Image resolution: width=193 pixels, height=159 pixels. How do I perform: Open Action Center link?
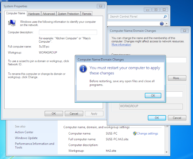click(24, 132)
